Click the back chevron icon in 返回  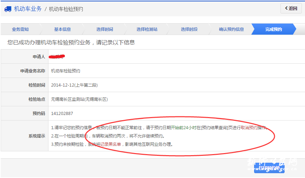pos(286,8)
